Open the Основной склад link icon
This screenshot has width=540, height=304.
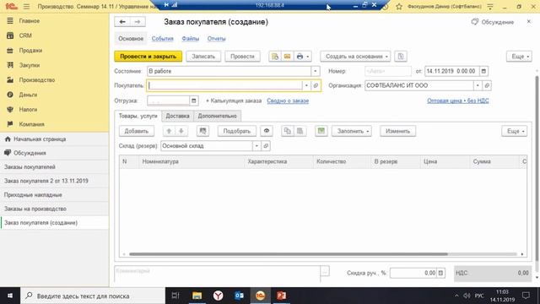(266, 146)
